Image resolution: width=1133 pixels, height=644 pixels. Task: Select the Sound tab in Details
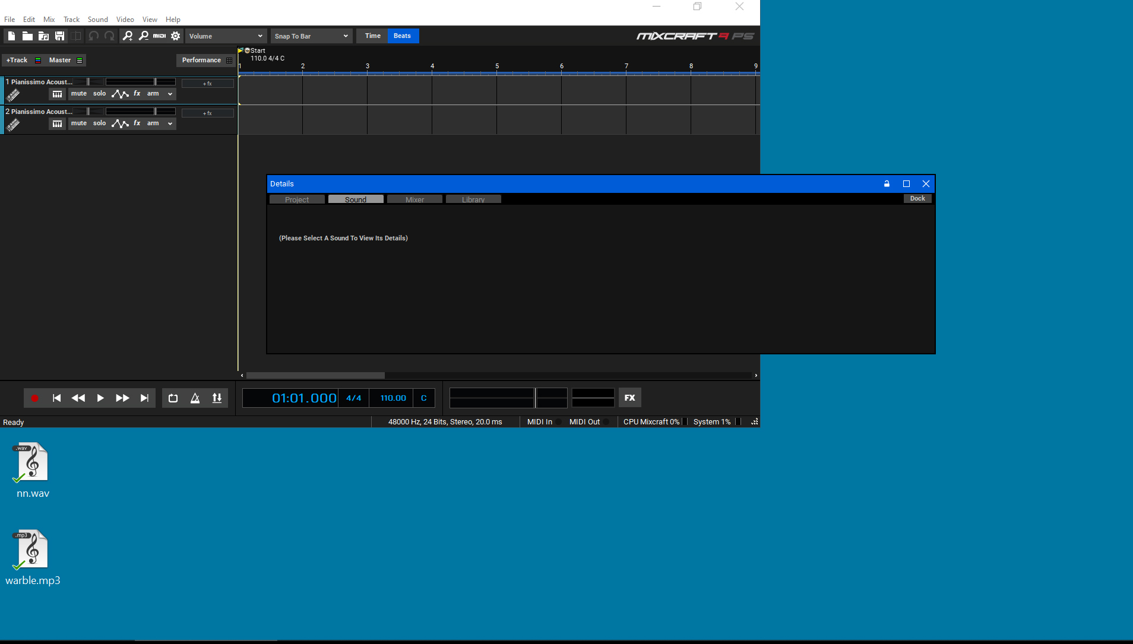click(x=356, y=199)
